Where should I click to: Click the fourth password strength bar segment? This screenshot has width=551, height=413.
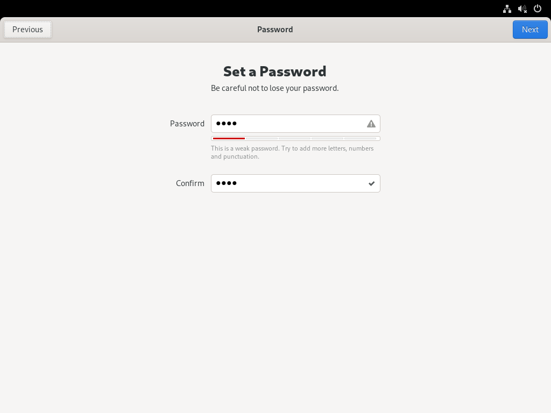click(327, 139)
